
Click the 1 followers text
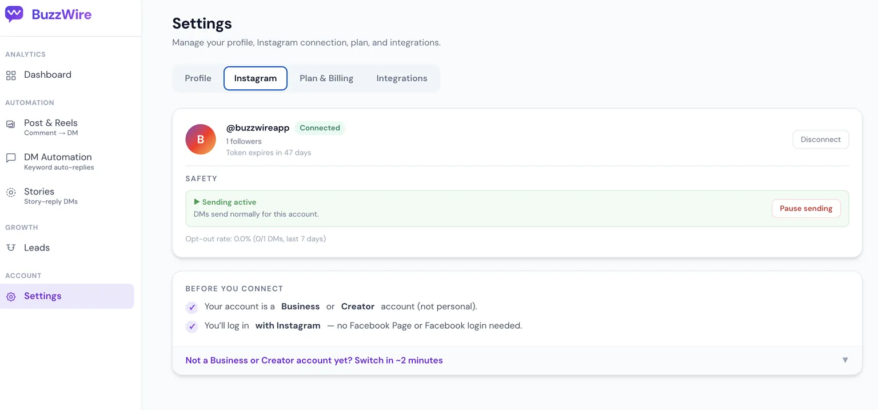tap(244, 141)
